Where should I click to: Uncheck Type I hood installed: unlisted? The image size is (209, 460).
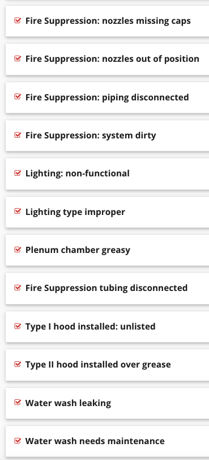click(x=18, y=326)
